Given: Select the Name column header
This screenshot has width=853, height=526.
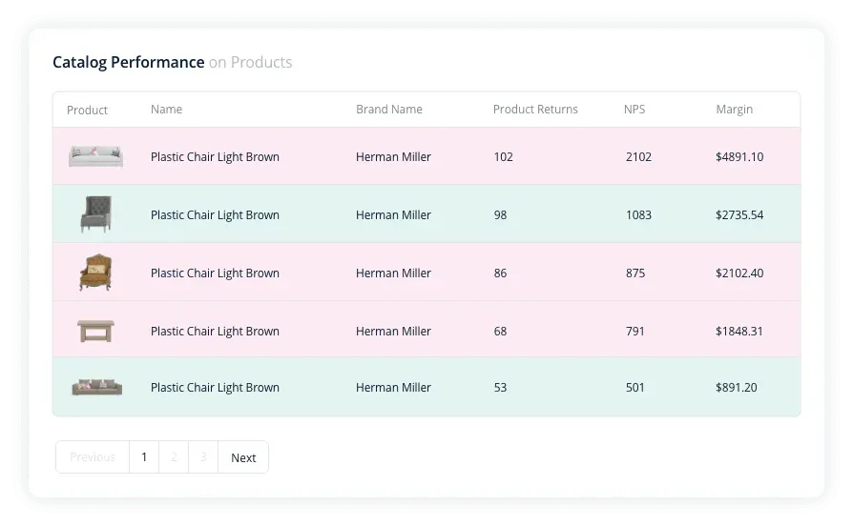Looking at the screenshot, I should pos(166,110).
